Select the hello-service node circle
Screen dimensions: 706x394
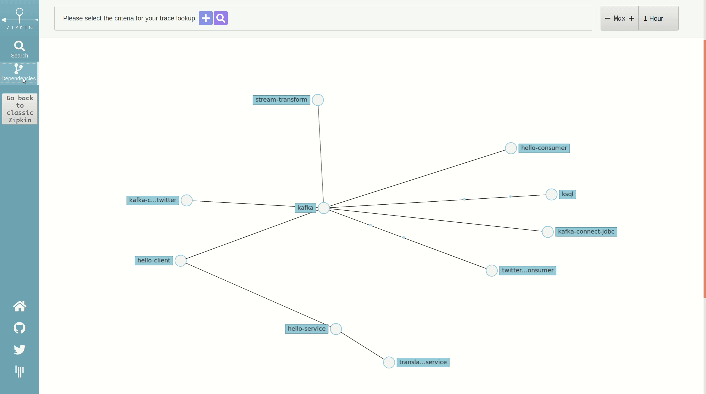(336, 329)
